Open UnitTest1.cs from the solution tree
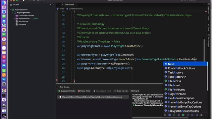 [23, 21]
